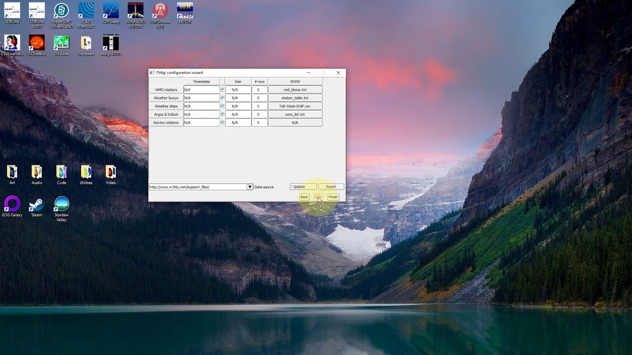Click the Timestamp column header
This screenshot has height=355, width=632.
pyautogui.click(x=201, y=81)
